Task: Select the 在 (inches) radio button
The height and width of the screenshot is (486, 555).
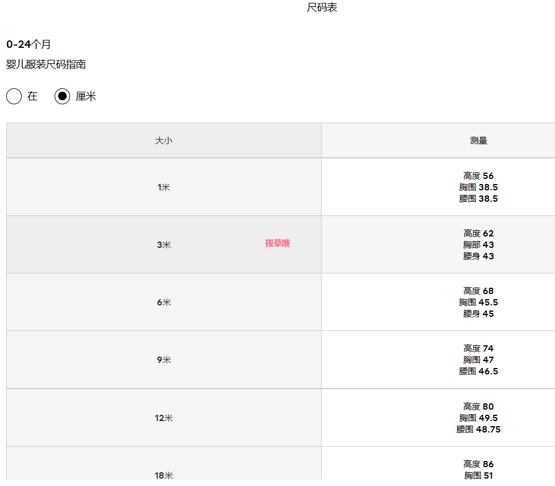Action: click(14, 96)
